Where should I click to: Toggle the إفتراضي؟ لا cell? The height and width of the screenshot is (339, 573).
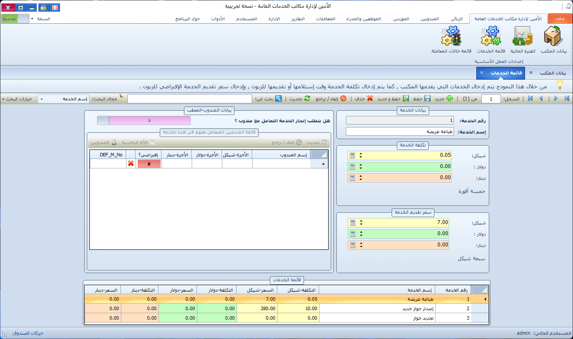tap(149, 164)
